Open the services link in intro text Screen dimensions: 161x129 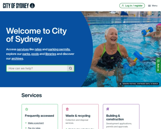click(23, 49)
